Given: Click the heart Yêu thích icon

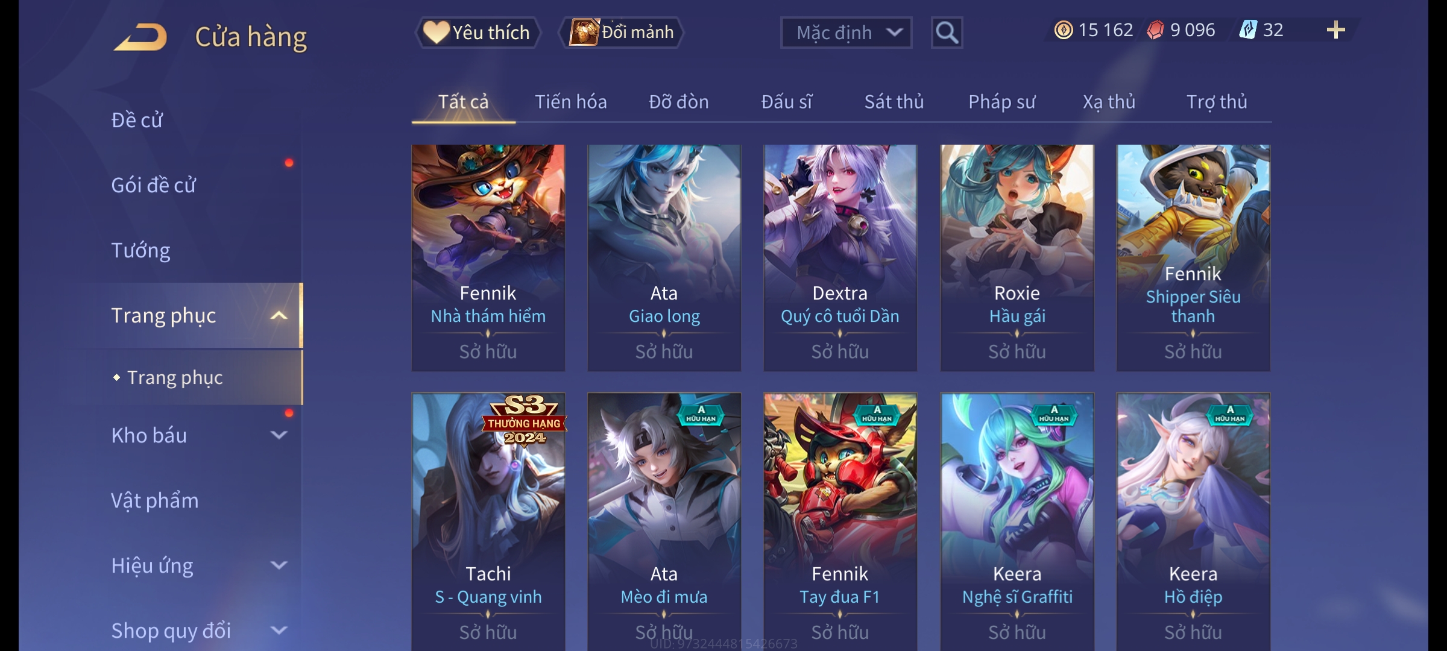Looking at the screenshot, I should tap(436, 32).
